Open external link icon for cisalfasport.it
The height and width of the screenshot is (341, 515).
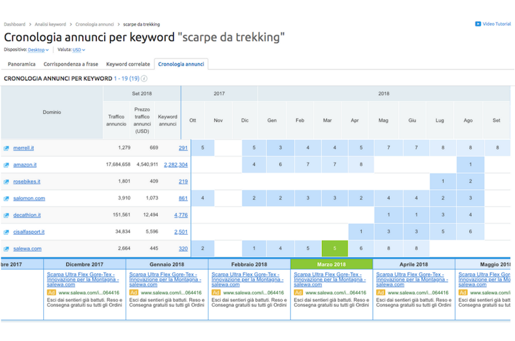pos(6,232)
